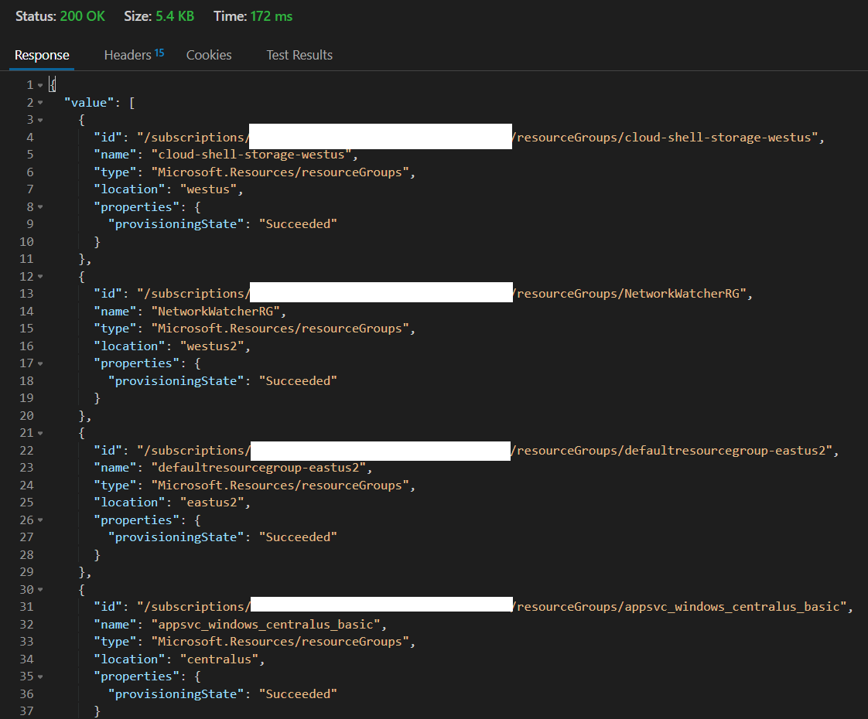This screenshot has width=868, height=719.
Task: Collapse the properties block at line 8
Action: [x=40, y=207]
